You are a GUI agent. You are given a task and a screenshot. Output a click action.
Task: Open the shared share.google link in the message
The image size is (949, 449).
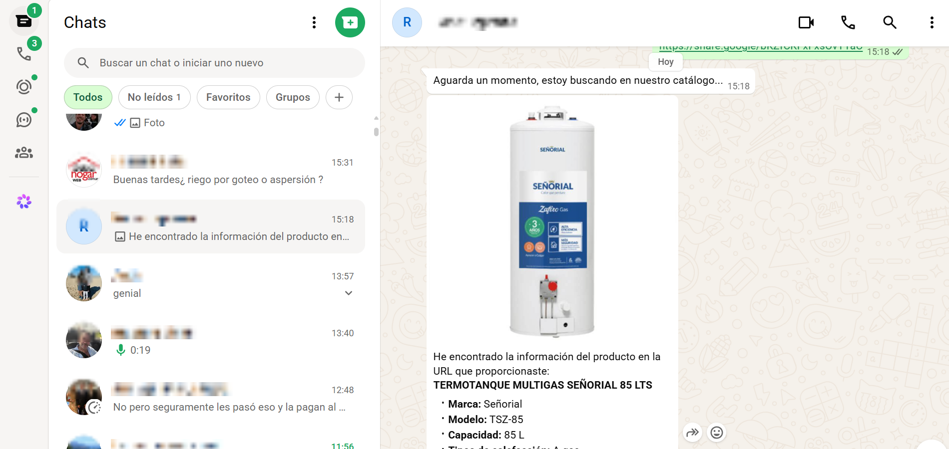[761, 48]
